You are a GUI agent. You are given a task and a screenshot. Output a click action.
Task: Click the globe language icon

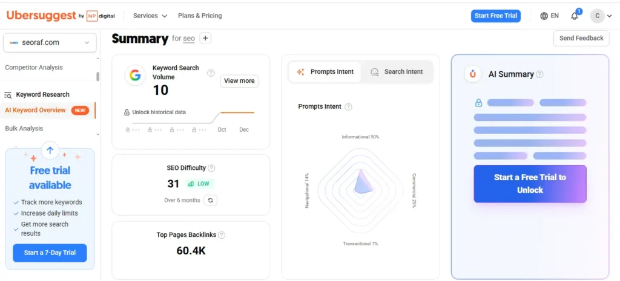(x=544, y=16)
